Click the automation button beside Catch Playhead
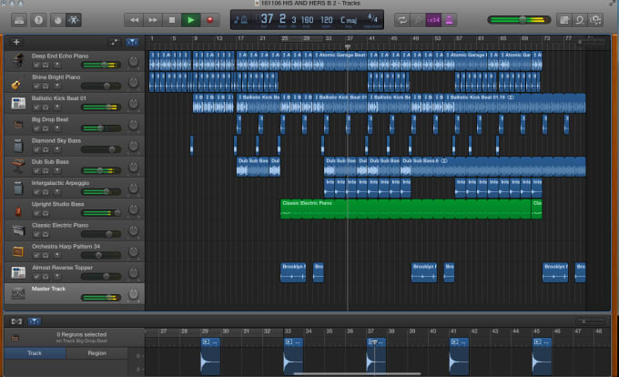 coord(114,42)
